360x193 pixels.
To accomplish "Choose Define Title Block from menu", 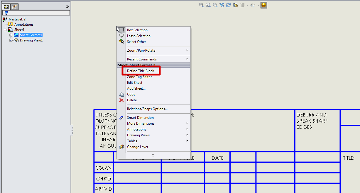I will coord(141,71).
